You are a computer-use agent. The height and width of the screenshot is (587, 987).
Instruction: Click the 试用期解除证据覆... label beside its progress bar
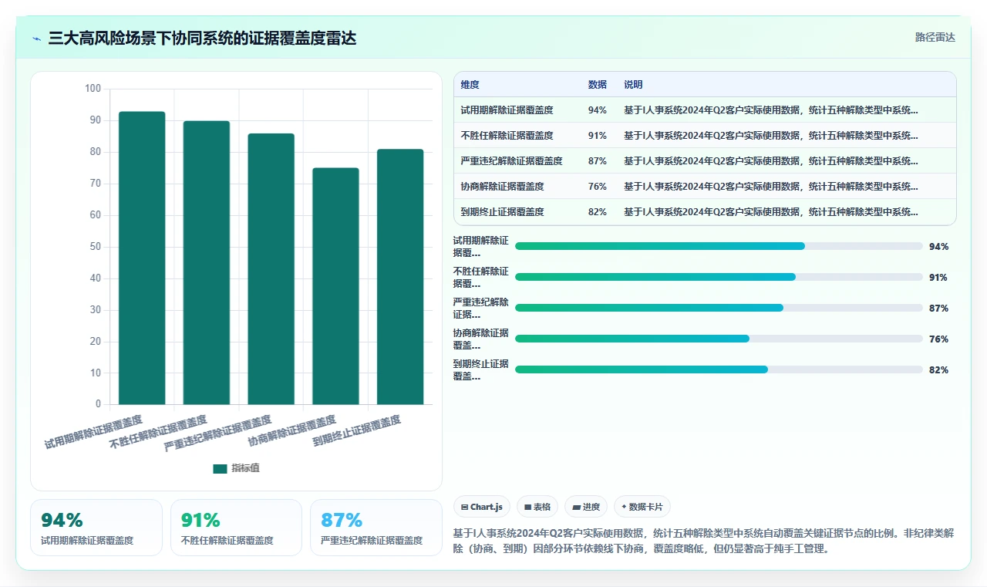point(480,247)
